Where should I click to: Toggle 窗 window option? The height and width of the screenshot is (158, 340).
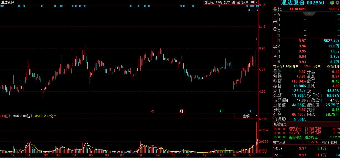(x=239, y=2)
